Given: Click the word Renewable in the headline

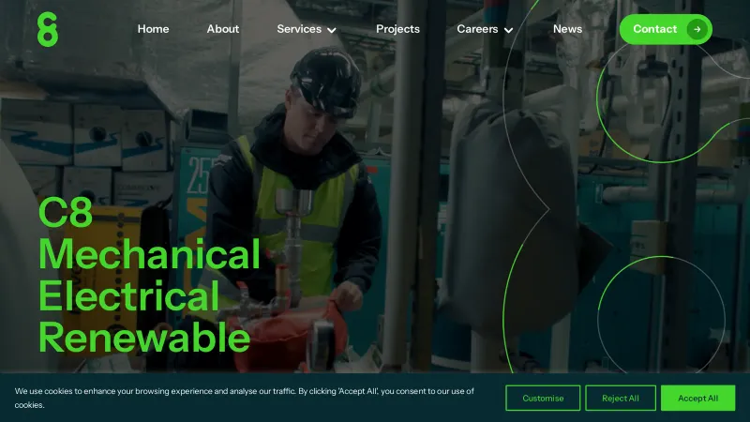Looking at the screenshot, I should pos(144,336).
